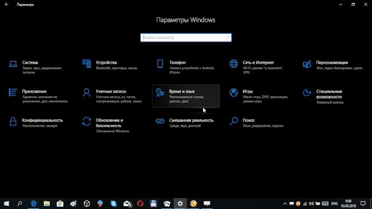Focus the Найти параметр search field
Screen dimensions: 372x209
click(186, 38)
